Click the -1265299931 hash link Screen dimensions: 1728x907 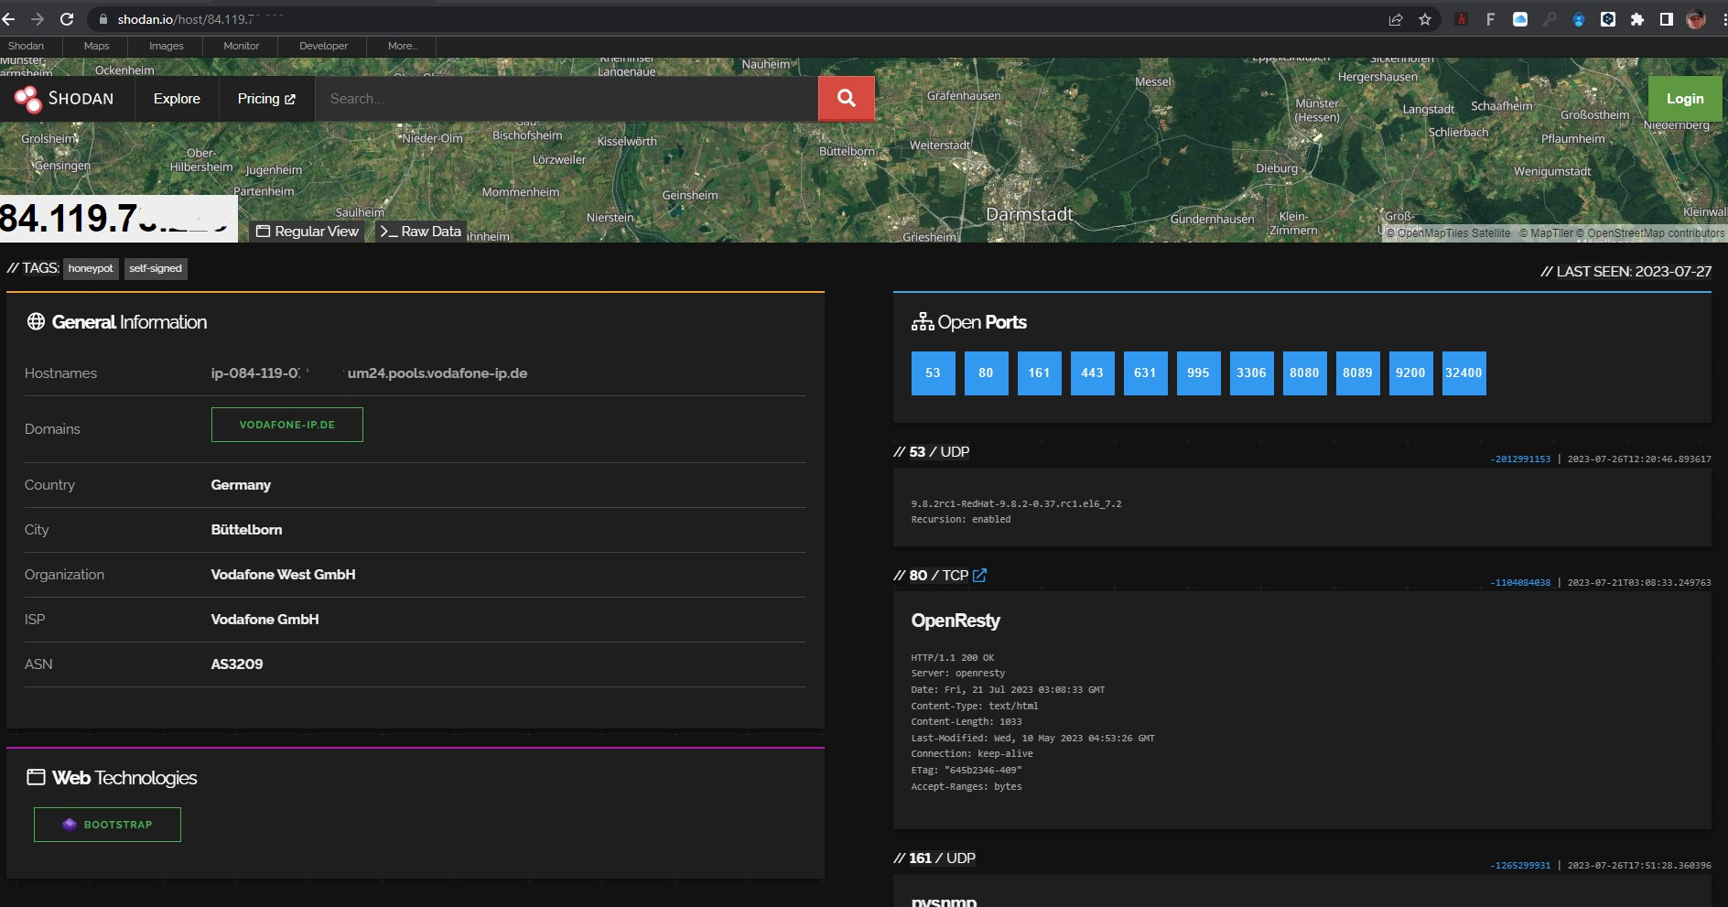[x=1520, y=866]
